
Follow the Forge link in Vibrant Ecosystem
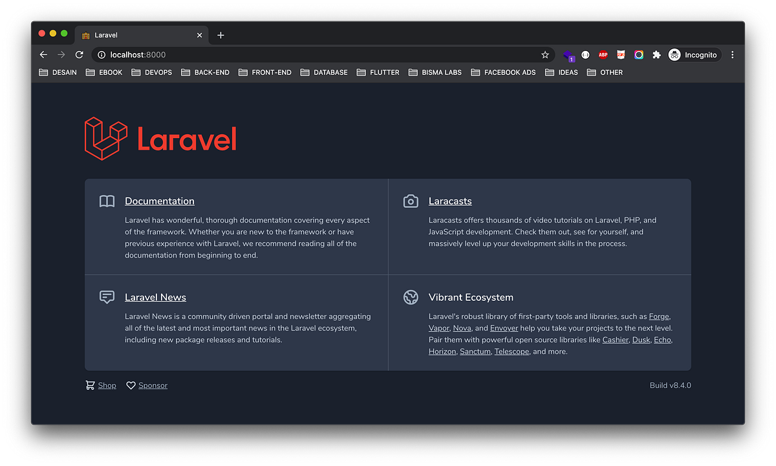coord(658,316)
